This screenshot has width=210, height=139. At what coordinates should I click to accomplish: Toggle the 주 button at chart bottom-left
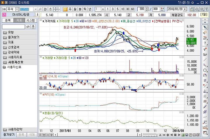click(40, 135)
